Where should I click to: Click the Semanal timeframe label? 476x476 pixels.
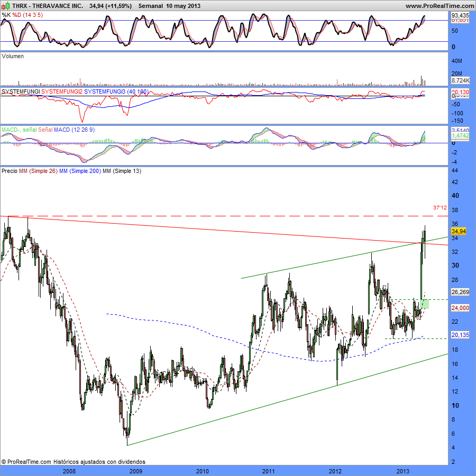(x=151, y=6)
